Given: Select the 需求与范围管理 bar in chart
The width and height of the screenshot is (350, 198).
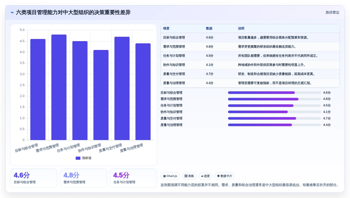Looking at the screenshot, I should click(59, 87).
